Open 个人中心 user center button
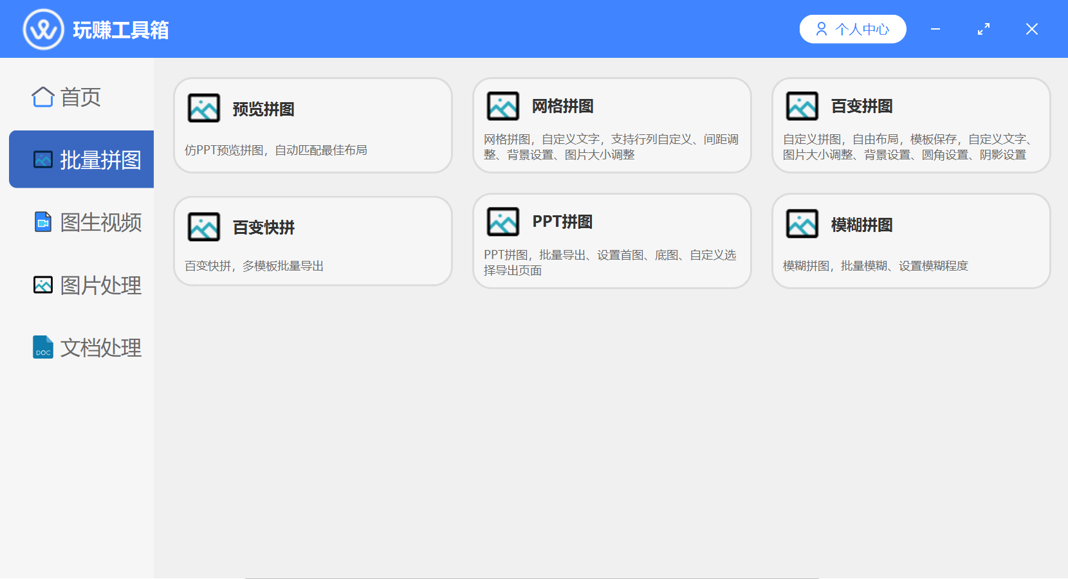The height and width of the screenshot is (579, 1068). click(x=852, y=29)
